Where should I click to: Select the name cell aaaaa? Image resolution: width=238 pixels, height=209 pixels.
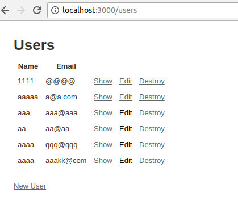[x=28, y=97]
